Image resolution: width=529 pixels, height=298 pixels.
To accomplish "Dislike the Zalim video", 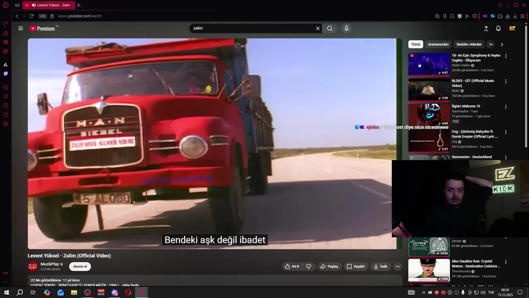I will coord(309,267).
